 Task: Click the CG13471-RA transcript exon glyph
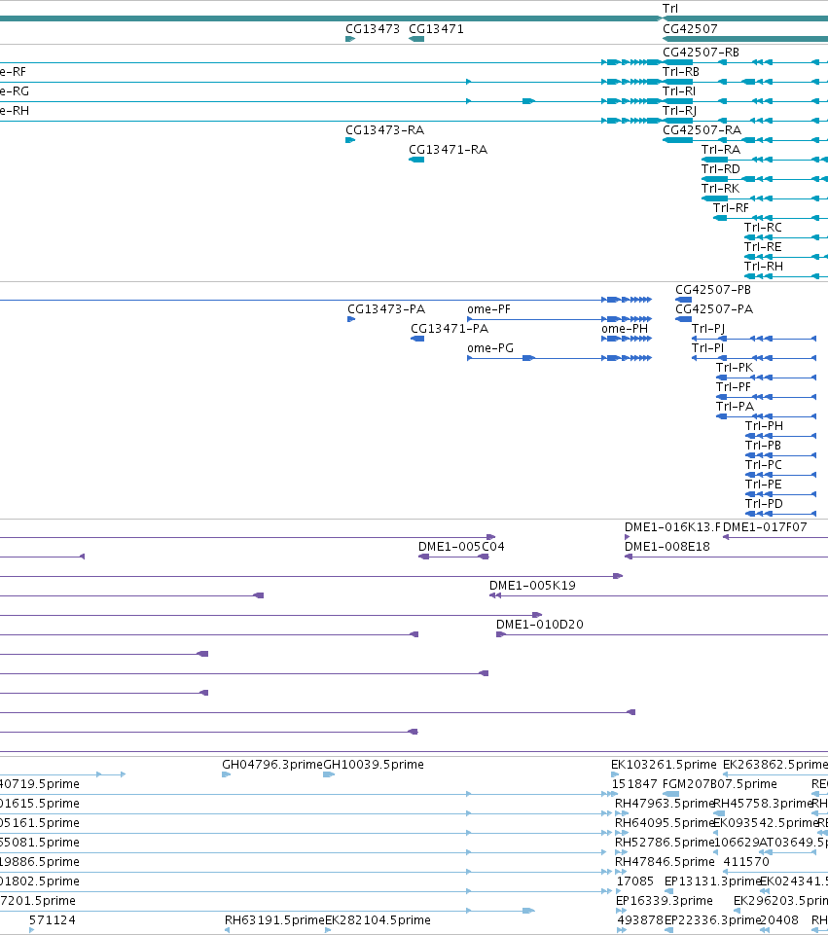(x=416, y=160)
